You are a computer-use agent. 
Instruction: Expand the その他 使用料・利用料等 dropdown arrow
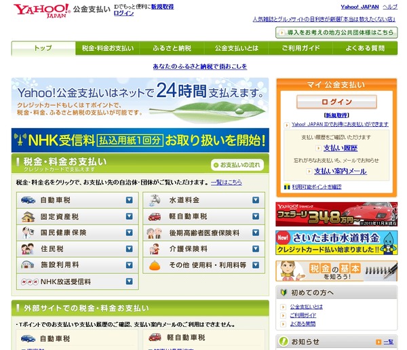(256, 265)
